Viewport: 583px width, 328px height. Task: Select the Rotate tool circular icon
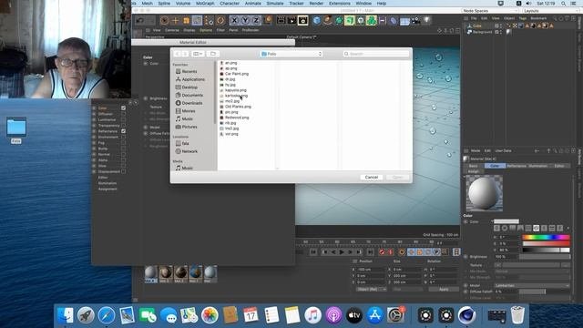(x=220, y=20)
